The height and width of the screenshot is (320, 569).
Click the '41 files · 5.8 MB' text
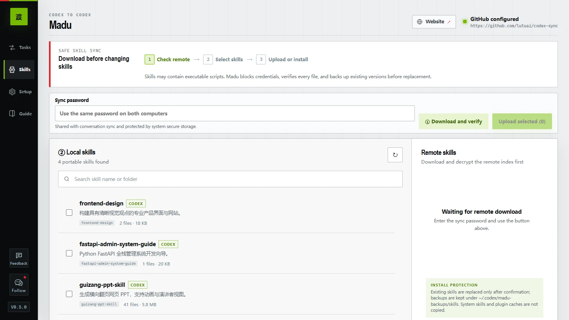click(140, 305)
